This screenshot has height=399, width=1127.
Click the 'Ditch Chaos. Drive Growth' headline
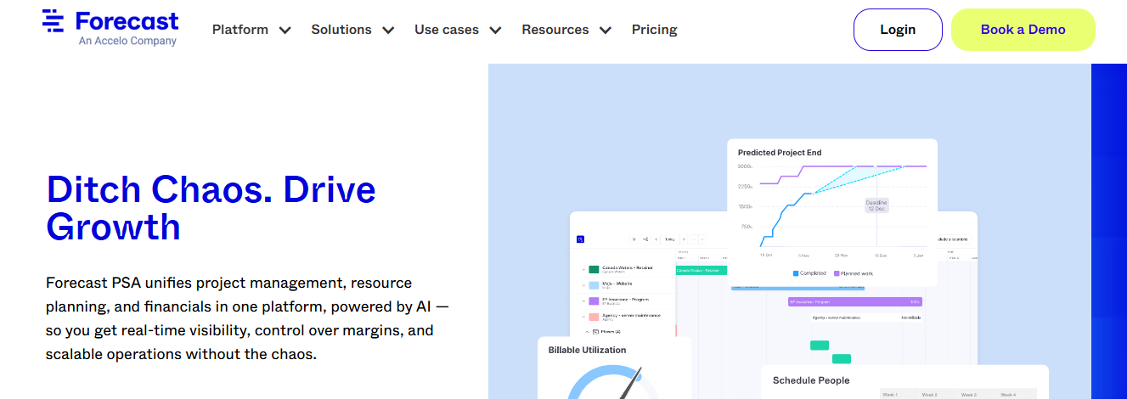(211, 208)
